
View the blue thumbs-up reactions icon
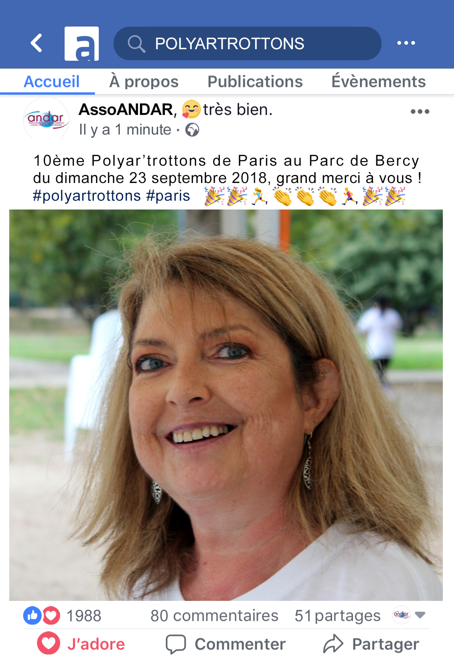coord(32,615)
